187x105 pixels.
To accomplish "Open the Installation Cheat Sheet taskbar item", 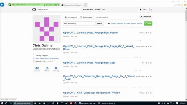I will point(87,103).
